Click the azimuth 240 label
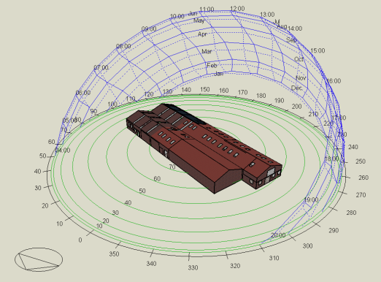Screen dimensions: 381x282 pyautogui.click(x=353, y=147)
